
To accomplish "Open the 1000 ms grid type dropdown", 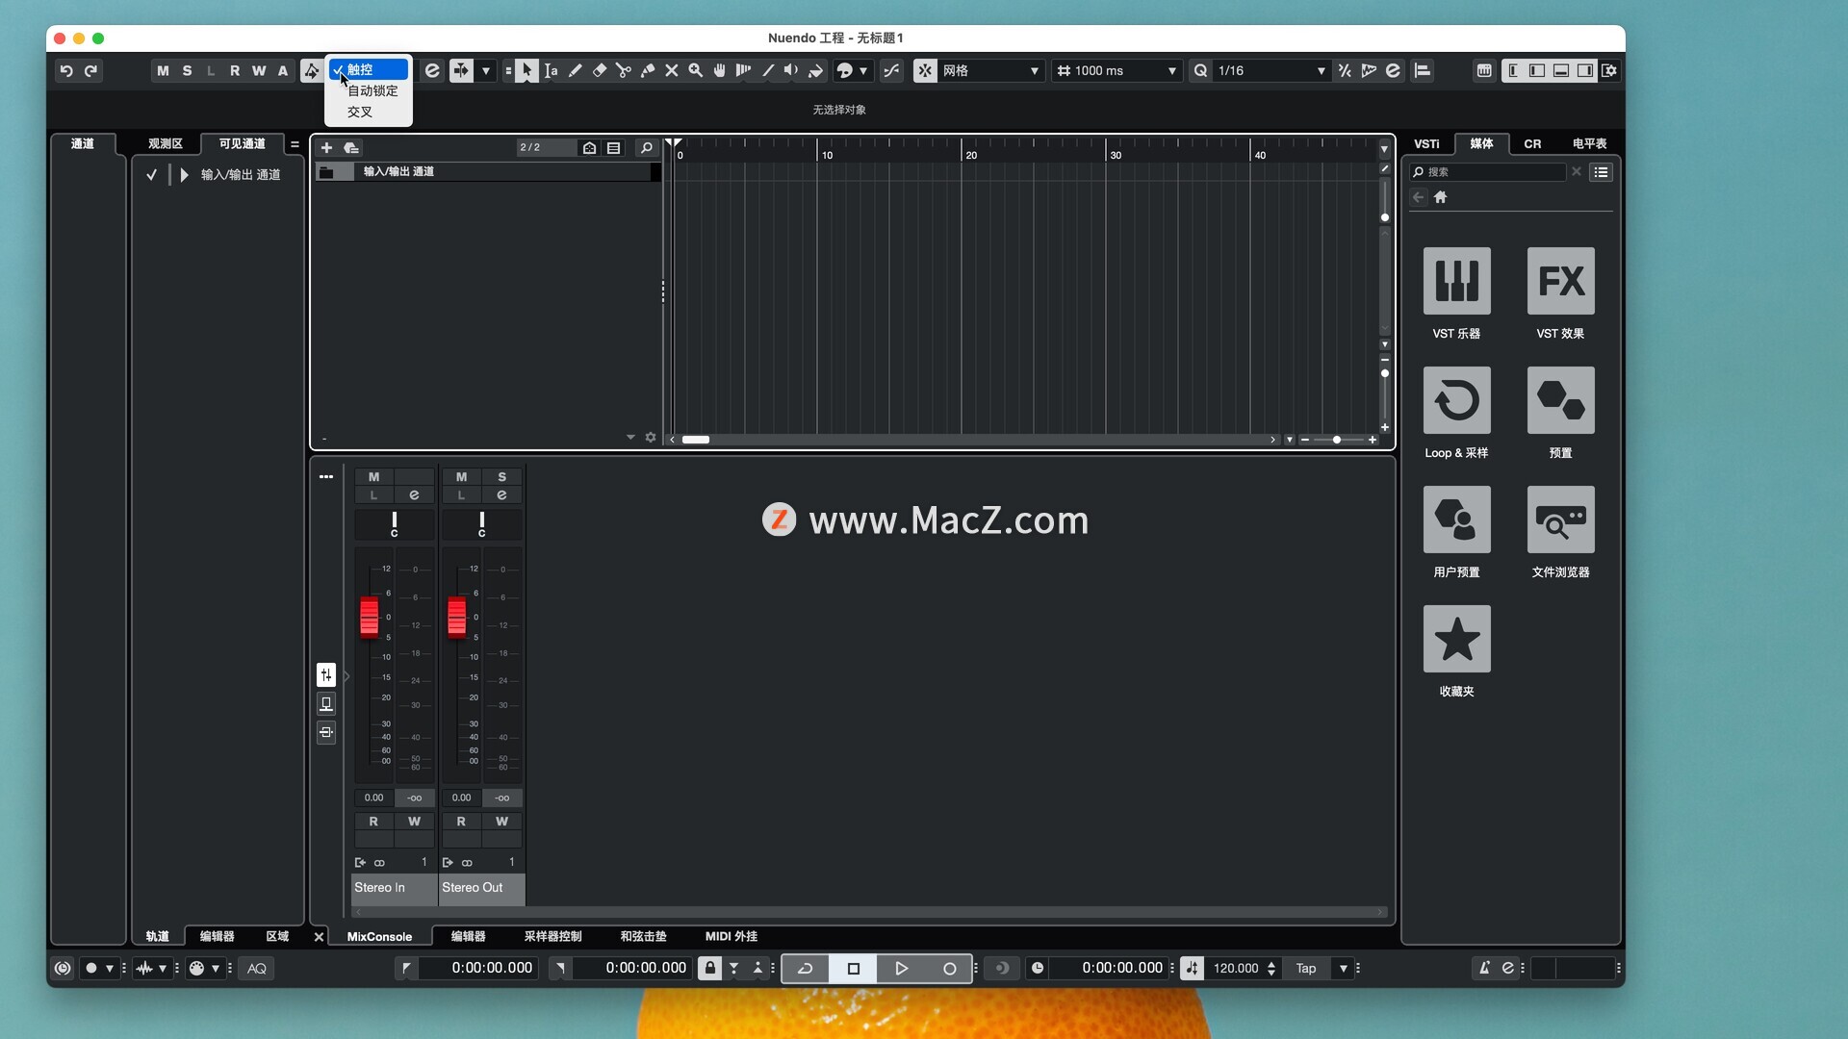I will pos(1116,70).
